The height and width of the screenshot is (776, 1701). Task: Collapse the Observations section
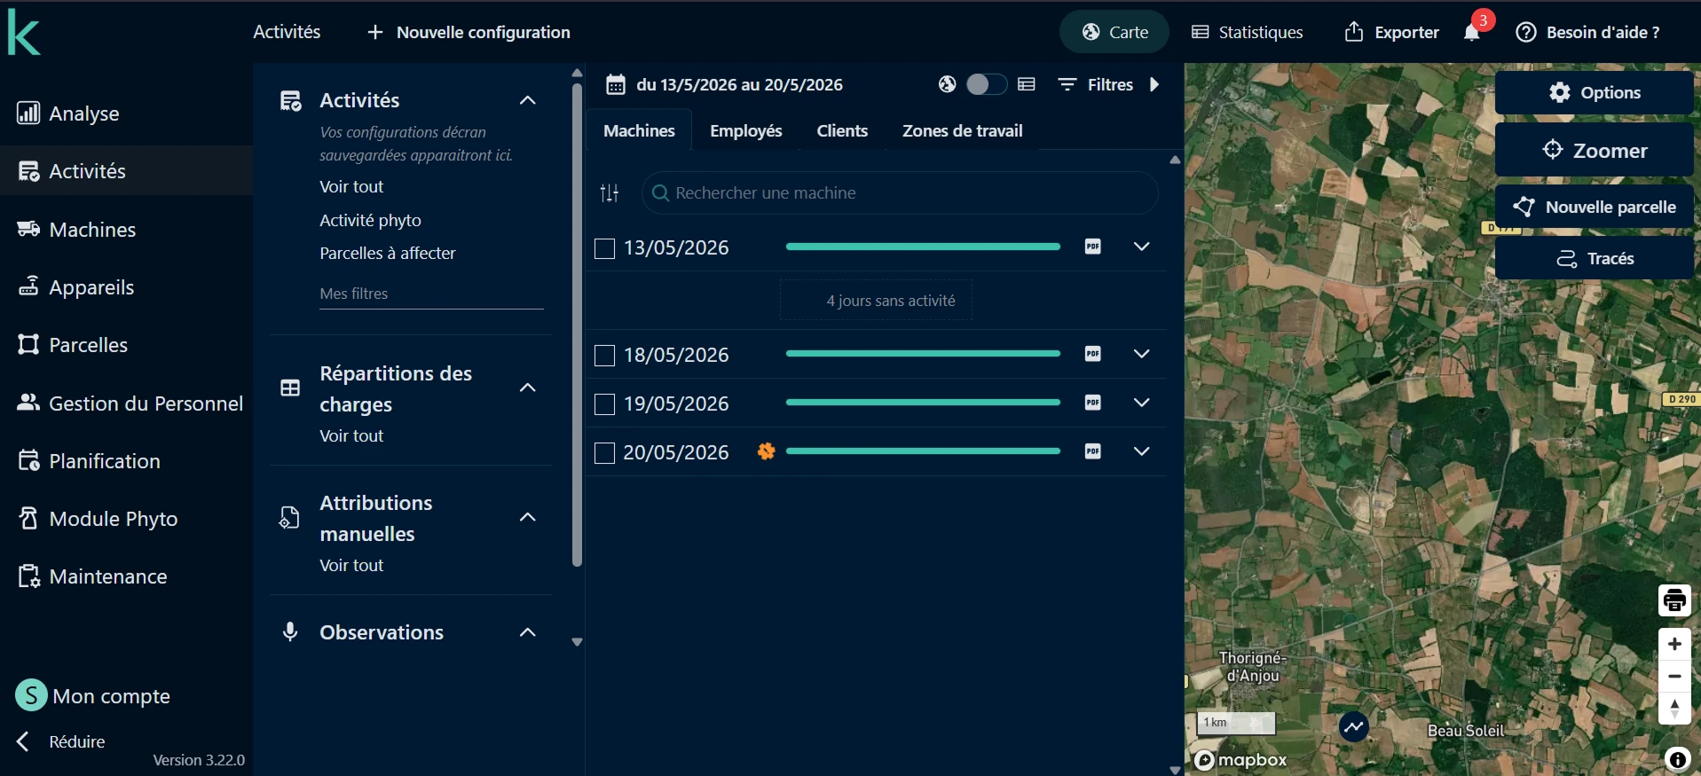(x=528, y=632)
